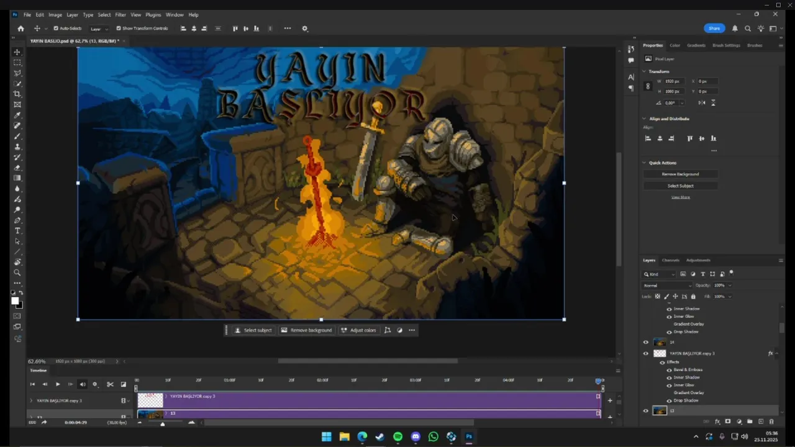Image resolution: width=795 pixels, height=447 pixels.
Task: Switch to the Brush Settings tab
Action: (x=726, y=45)
